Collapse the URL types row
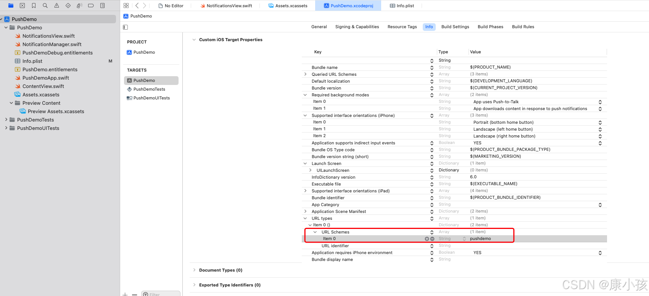Screen dimensions: 649x296 [x=305, y=218]
